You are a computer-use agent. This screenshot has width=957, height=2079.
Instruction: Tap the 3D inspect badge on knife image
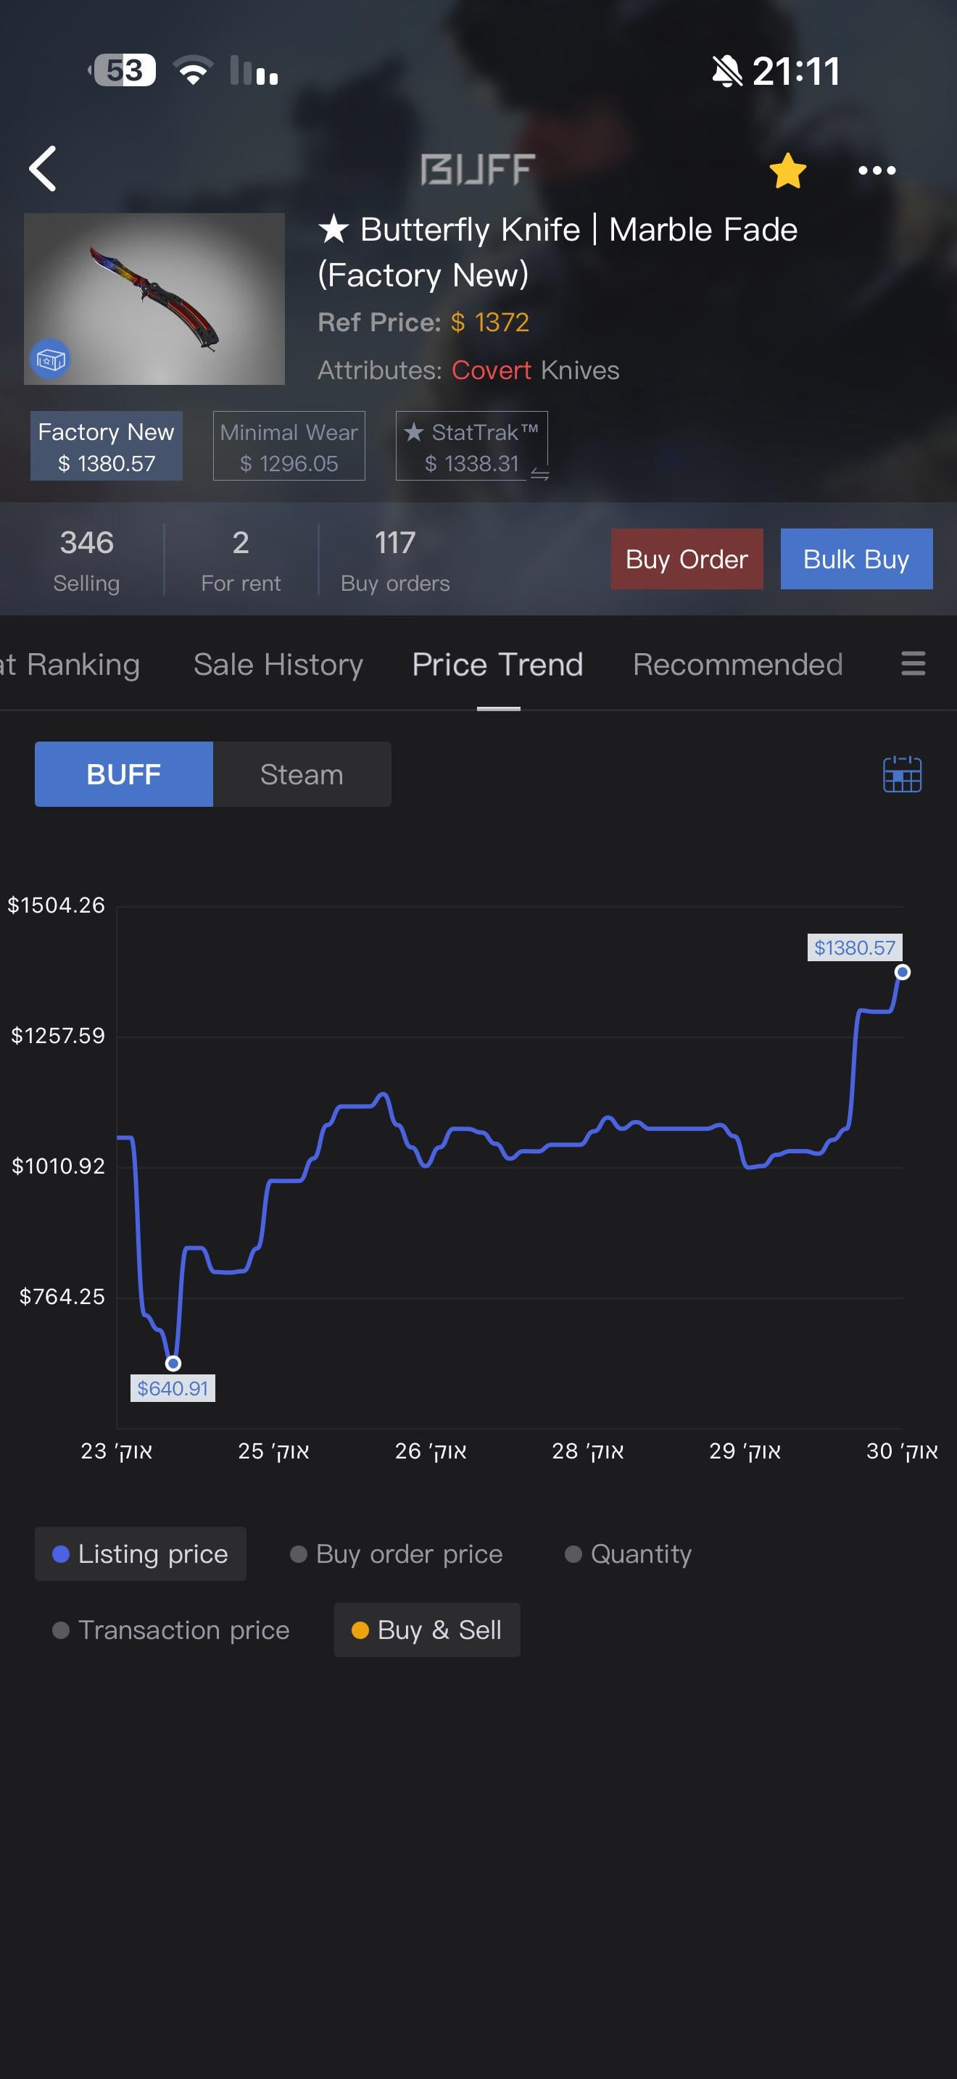click(x=49, y=358)
